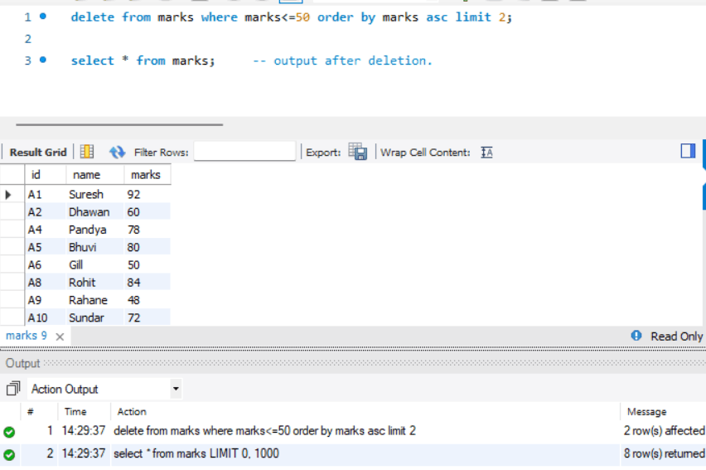Select cell with name Rohit
The height and width of the screenshot is (470, 706).
click(95, 282)
